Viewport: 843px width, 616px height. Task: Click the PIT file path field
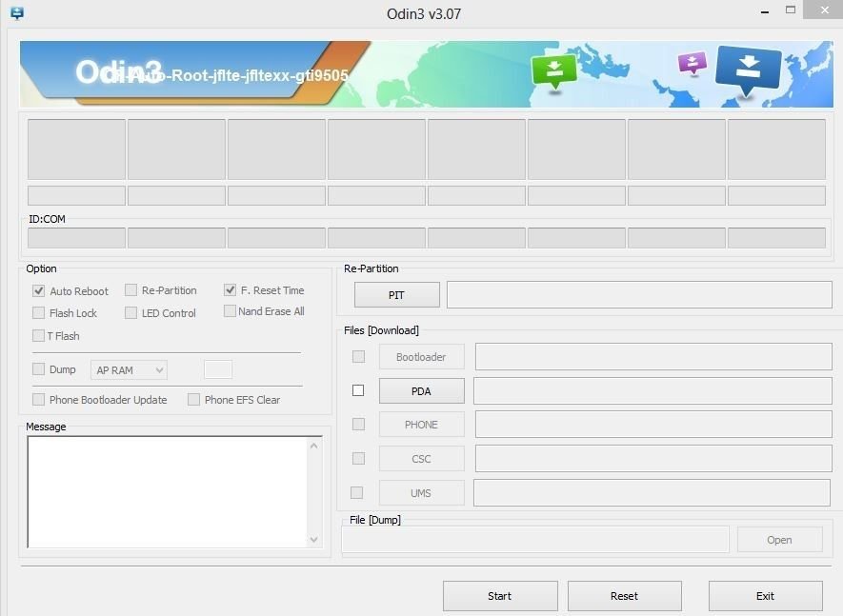[639, 294]
